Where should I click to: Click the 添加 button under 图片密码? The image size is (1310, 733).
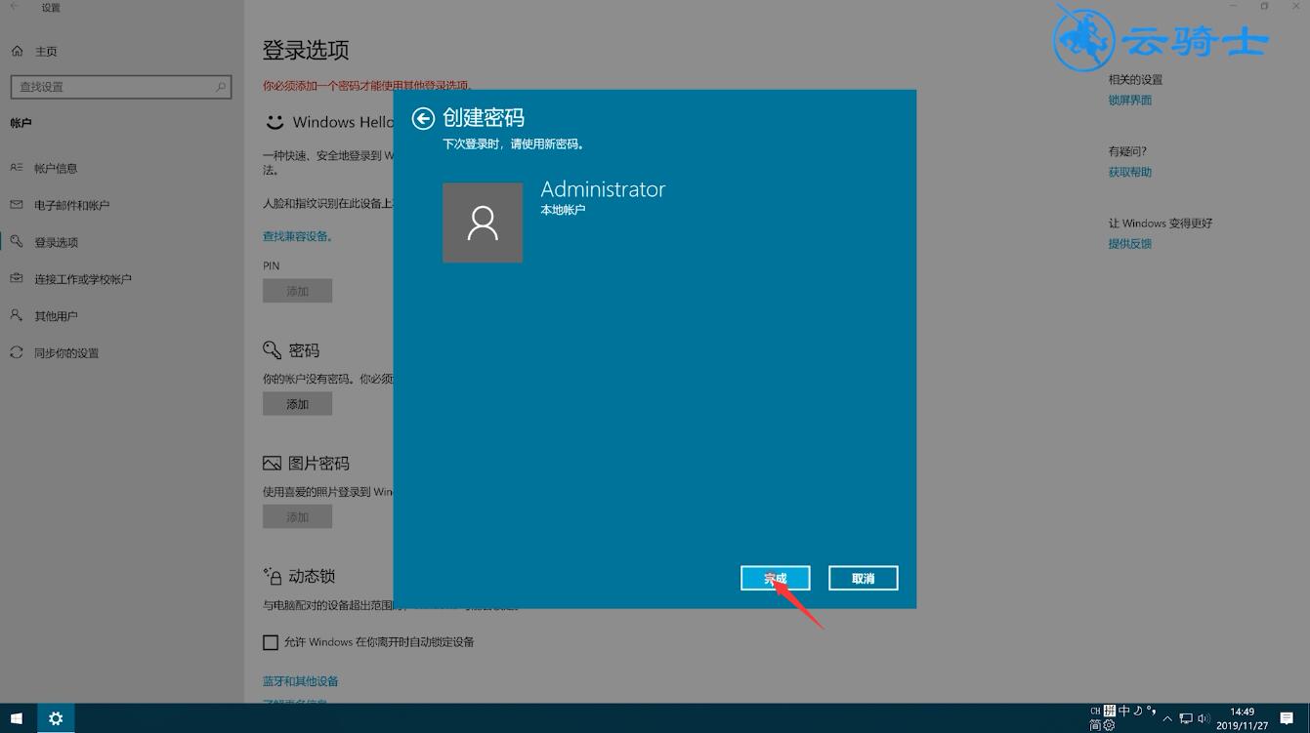point(298,517)
